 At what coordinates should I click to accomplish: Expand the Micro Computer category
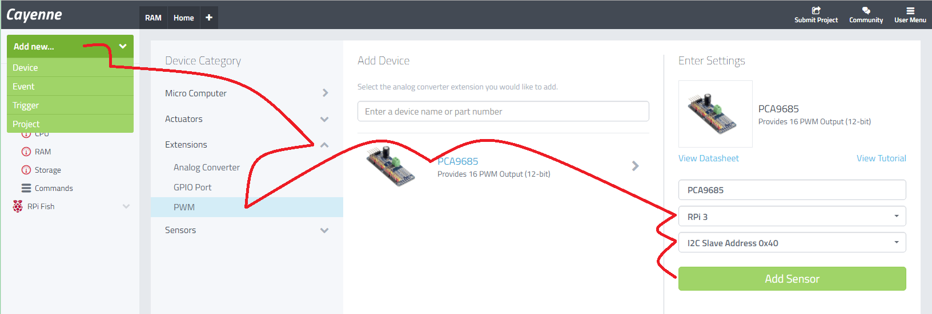[325, 93]
